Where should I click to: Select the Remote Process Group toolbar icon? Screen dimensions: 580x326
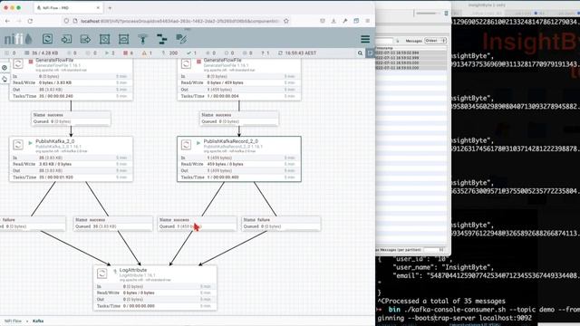123,39
